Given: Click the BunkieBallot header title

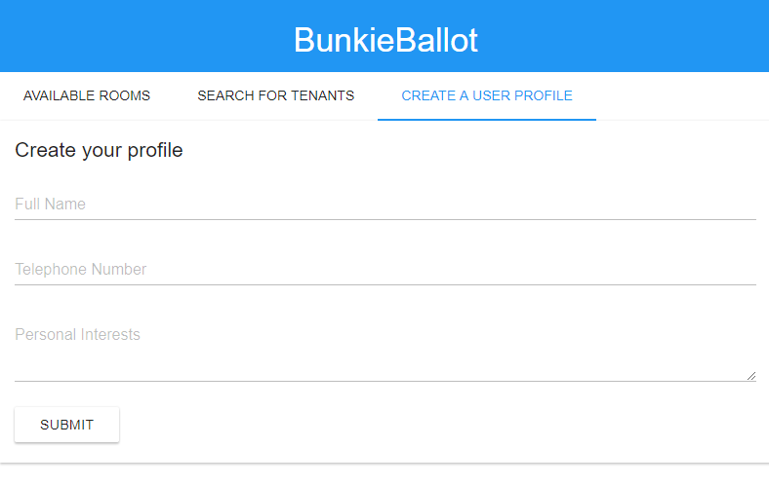Looking at the screenshot, I should click(x=385, y=40).
